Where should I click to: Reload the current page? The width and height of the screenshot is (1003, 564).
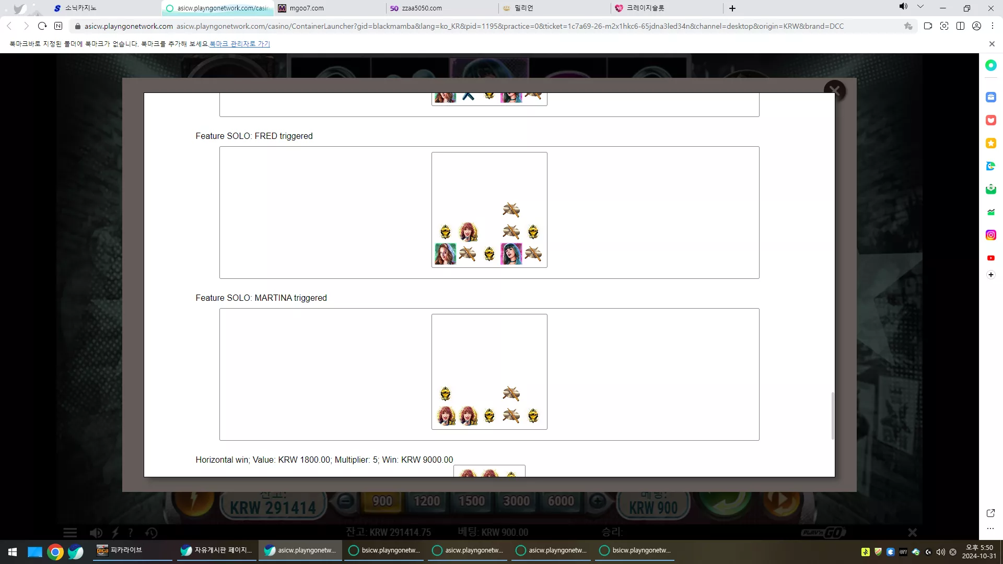pyautogui.click(x=42, y=26)
